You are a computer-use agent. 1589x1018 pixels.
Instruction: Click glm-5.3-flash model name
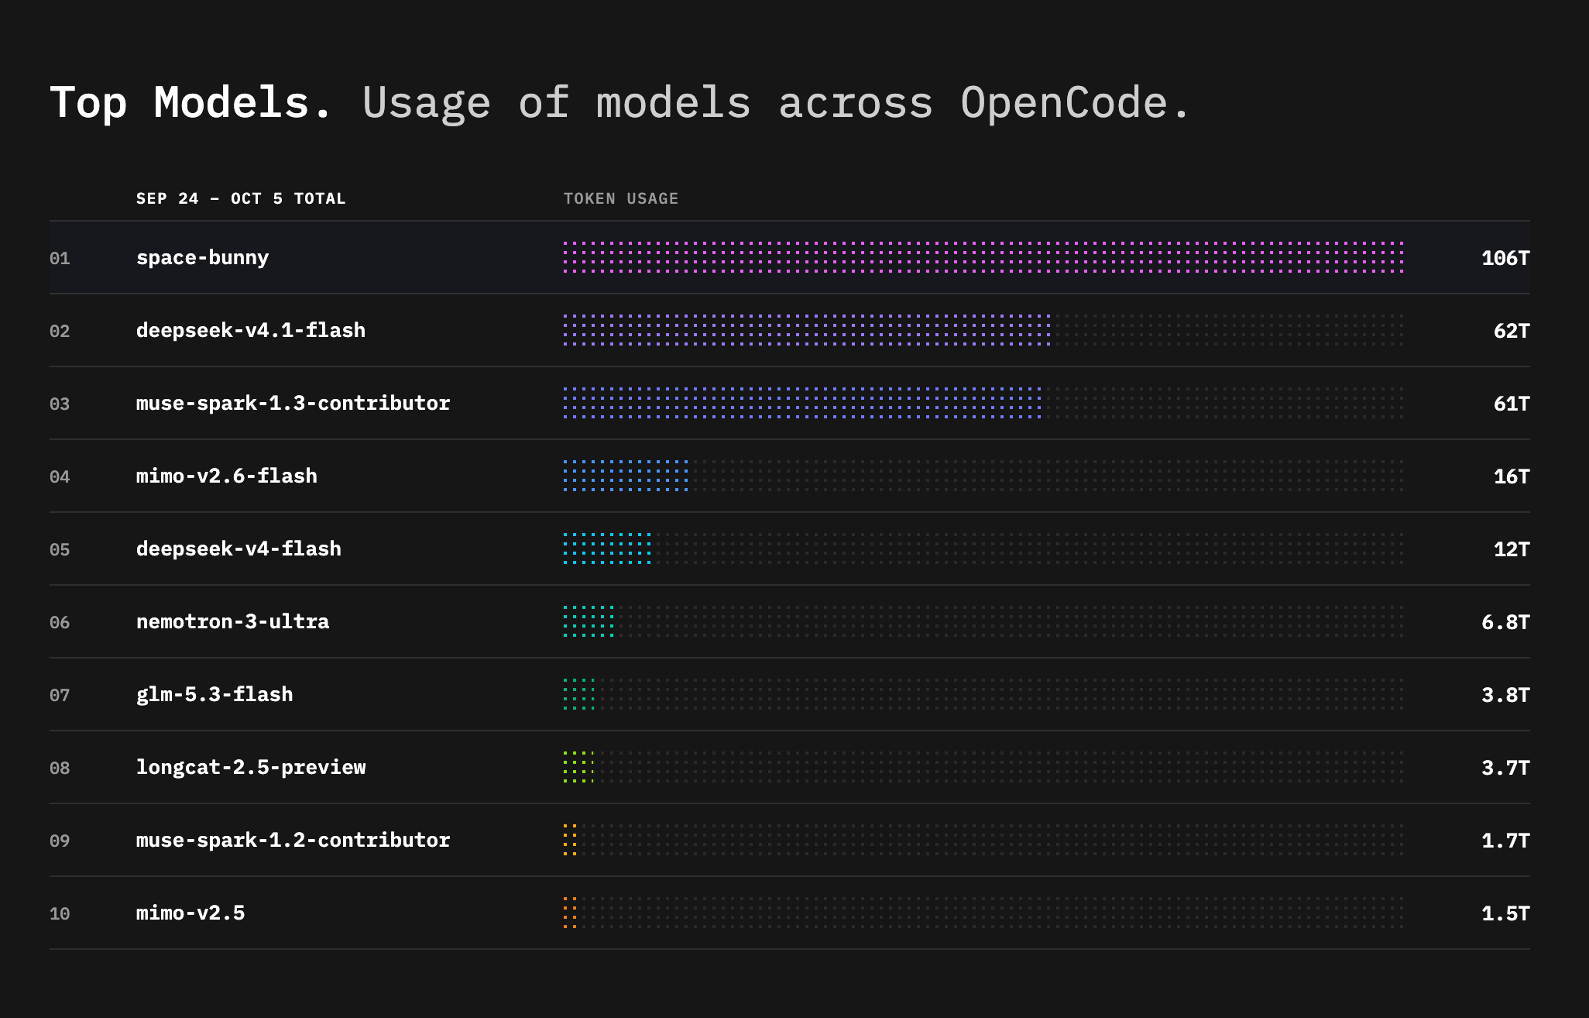pos(214,695)
